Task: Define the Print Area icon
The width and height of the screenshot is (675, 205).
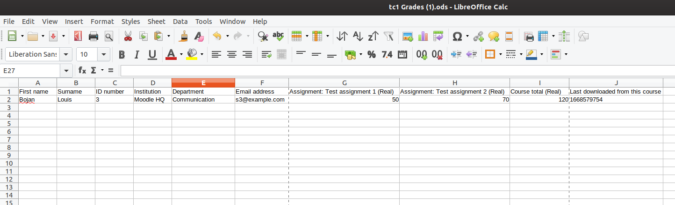Action: (x=529, y=36)
